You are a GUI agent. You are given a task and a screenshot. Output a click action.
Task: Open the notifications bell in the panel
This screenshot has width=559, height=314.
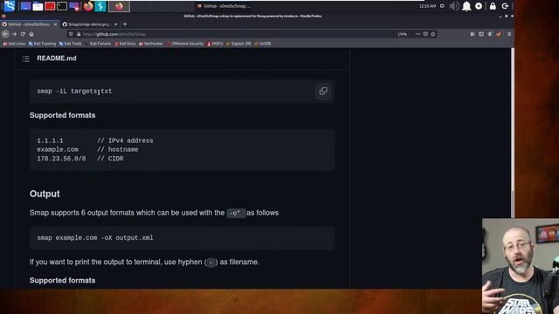point(466,6)
